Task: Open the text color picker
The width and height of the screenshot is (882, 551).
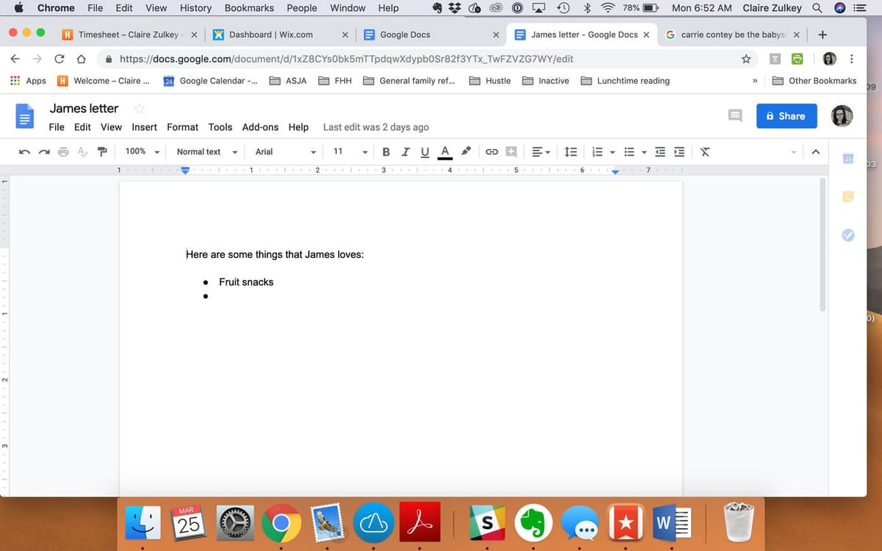Action: pyautogui.click(x=444, y=152)
